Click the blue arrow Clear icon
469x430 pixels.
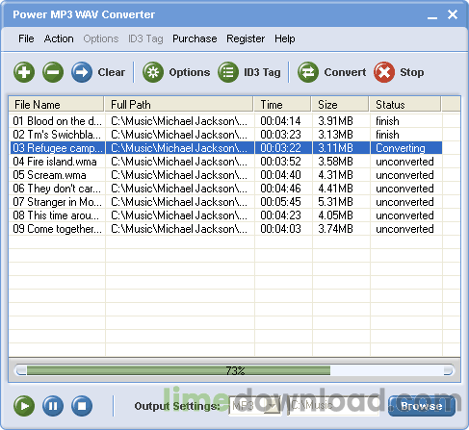82,72
